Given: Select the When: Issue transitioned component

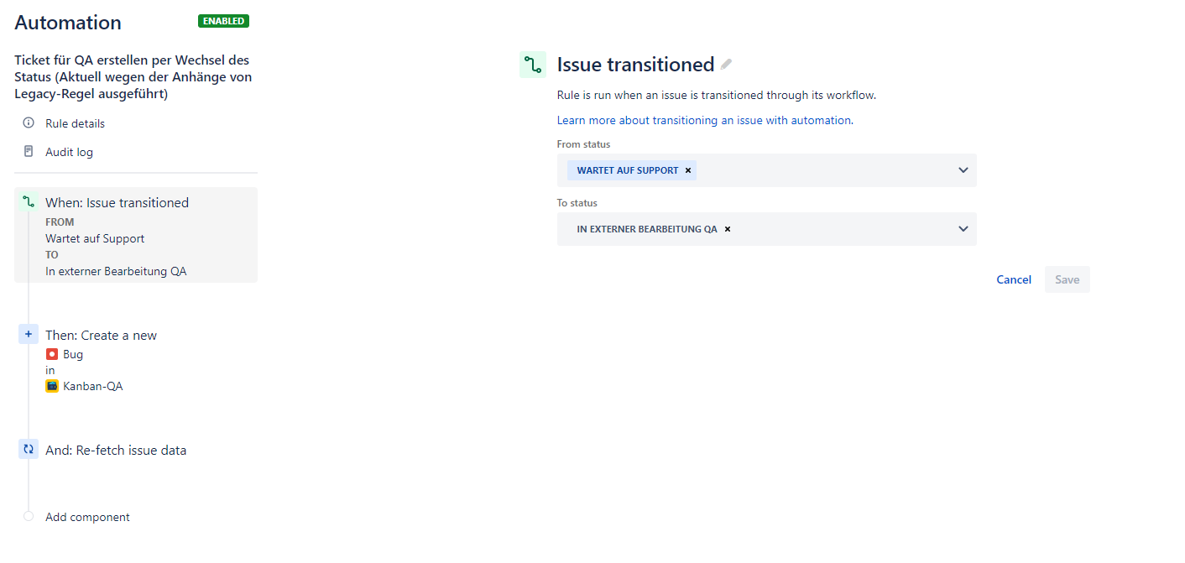Looking at the screenshot, I should pos(136,235).
